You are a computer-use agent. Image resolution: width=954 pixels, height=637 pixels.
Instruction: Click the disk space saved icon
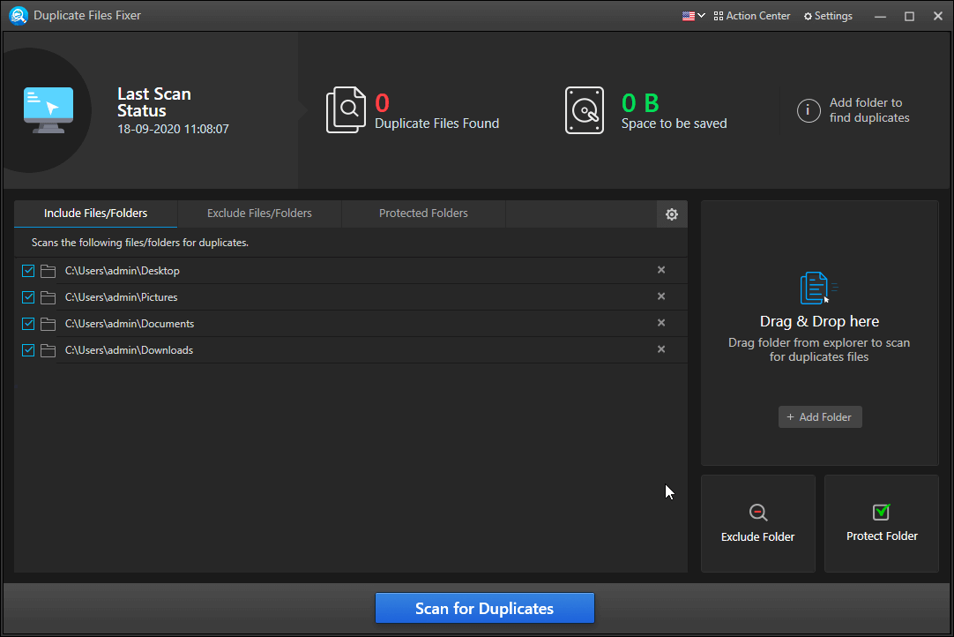(x=585, y=110)
